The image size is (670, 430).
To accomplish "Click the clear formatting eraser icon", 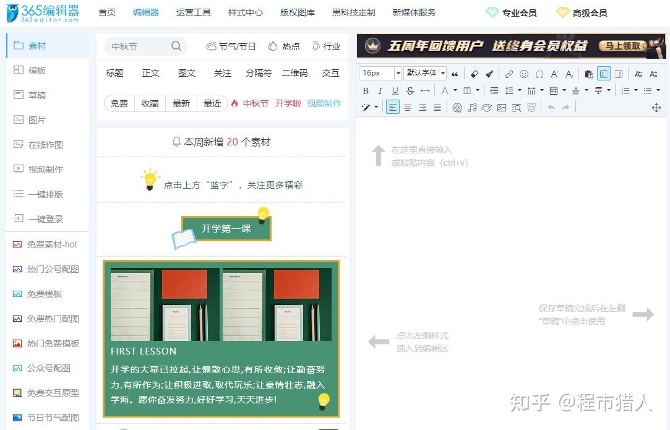I will pos(474,74).
